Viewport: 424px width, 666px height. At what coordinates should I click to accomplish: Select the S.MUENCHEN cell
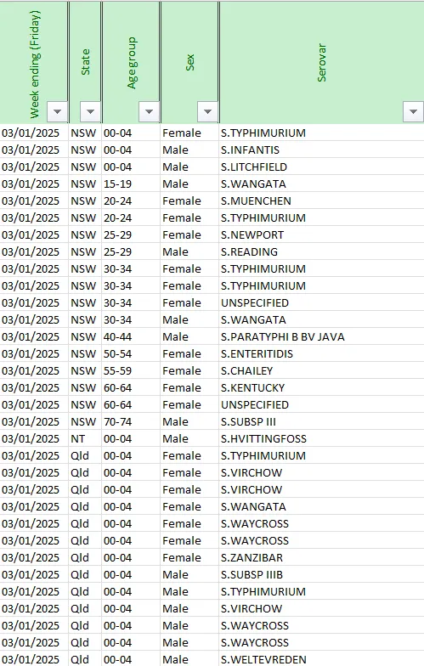coord(321,200)
